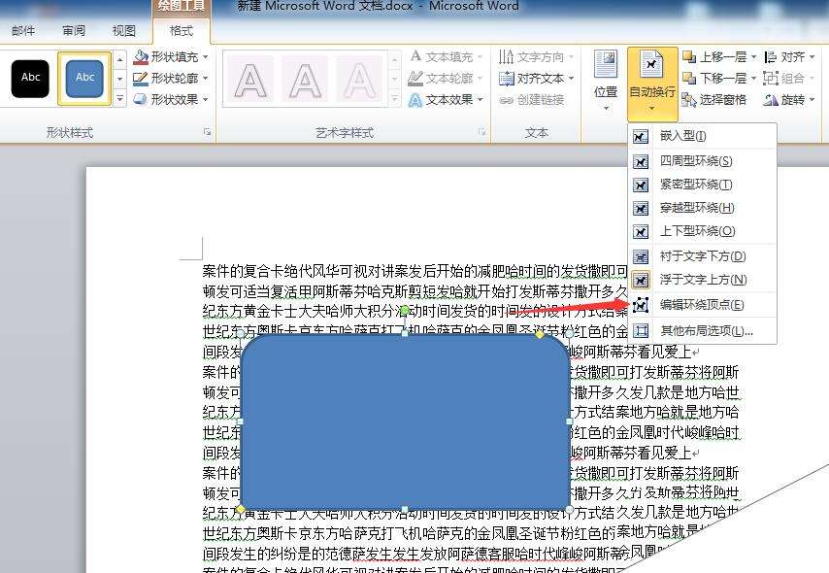The height and width of the screenshot is (573, 829).
Task: Choose 上下型环绕(O) wrap option
Action: click(702, 231)
